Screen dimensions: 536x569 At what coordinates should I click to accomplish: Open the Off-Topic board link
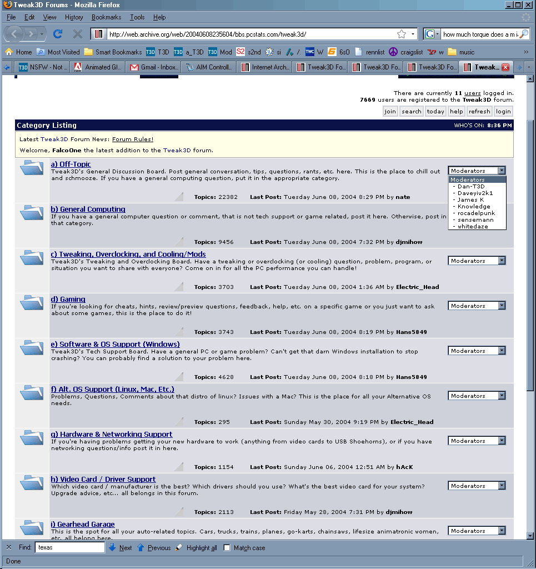[x=71, y=164]
